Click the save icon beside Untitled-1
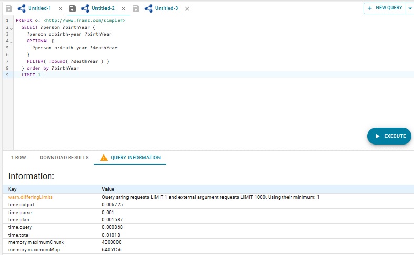Screen dimensions: 414x255 tap(8, 9)
